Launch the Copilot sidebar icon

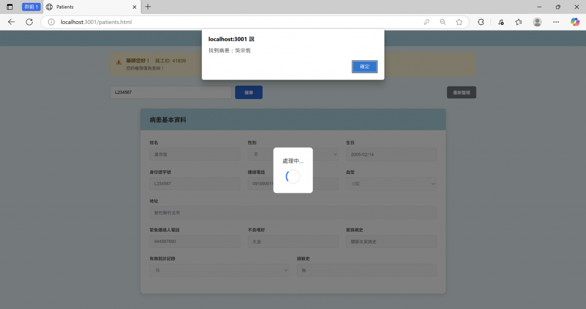pos(575,22)
